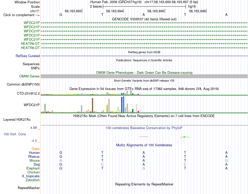
Task: Click the '100 Vert. Cons' track label
Action: click(15, 134)
